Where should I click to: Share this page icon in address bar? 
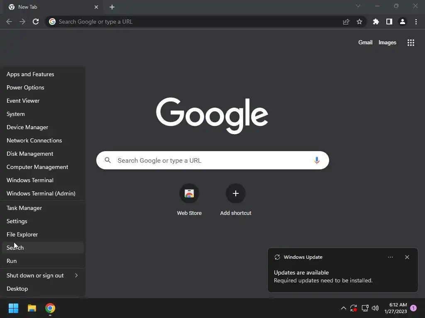tap(346, 22)
